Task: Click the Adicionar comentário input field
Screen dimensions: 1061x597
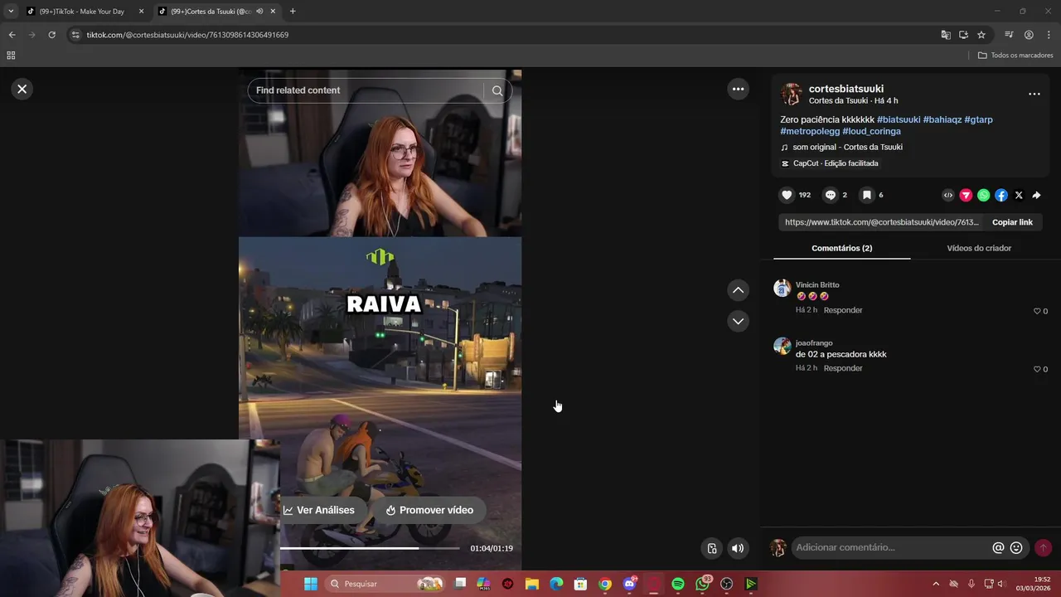Action: (891, 547)
